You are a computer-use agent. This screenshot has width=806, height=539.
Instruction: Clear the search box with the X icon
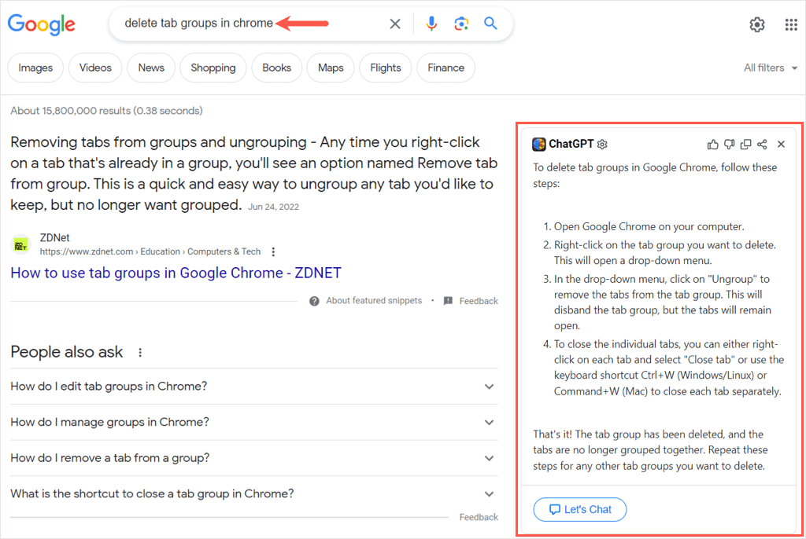[x=395, y=24]
